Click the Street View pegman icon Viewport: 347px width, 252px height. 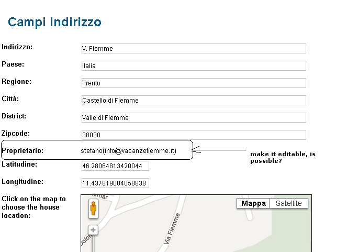coord(93,209)
